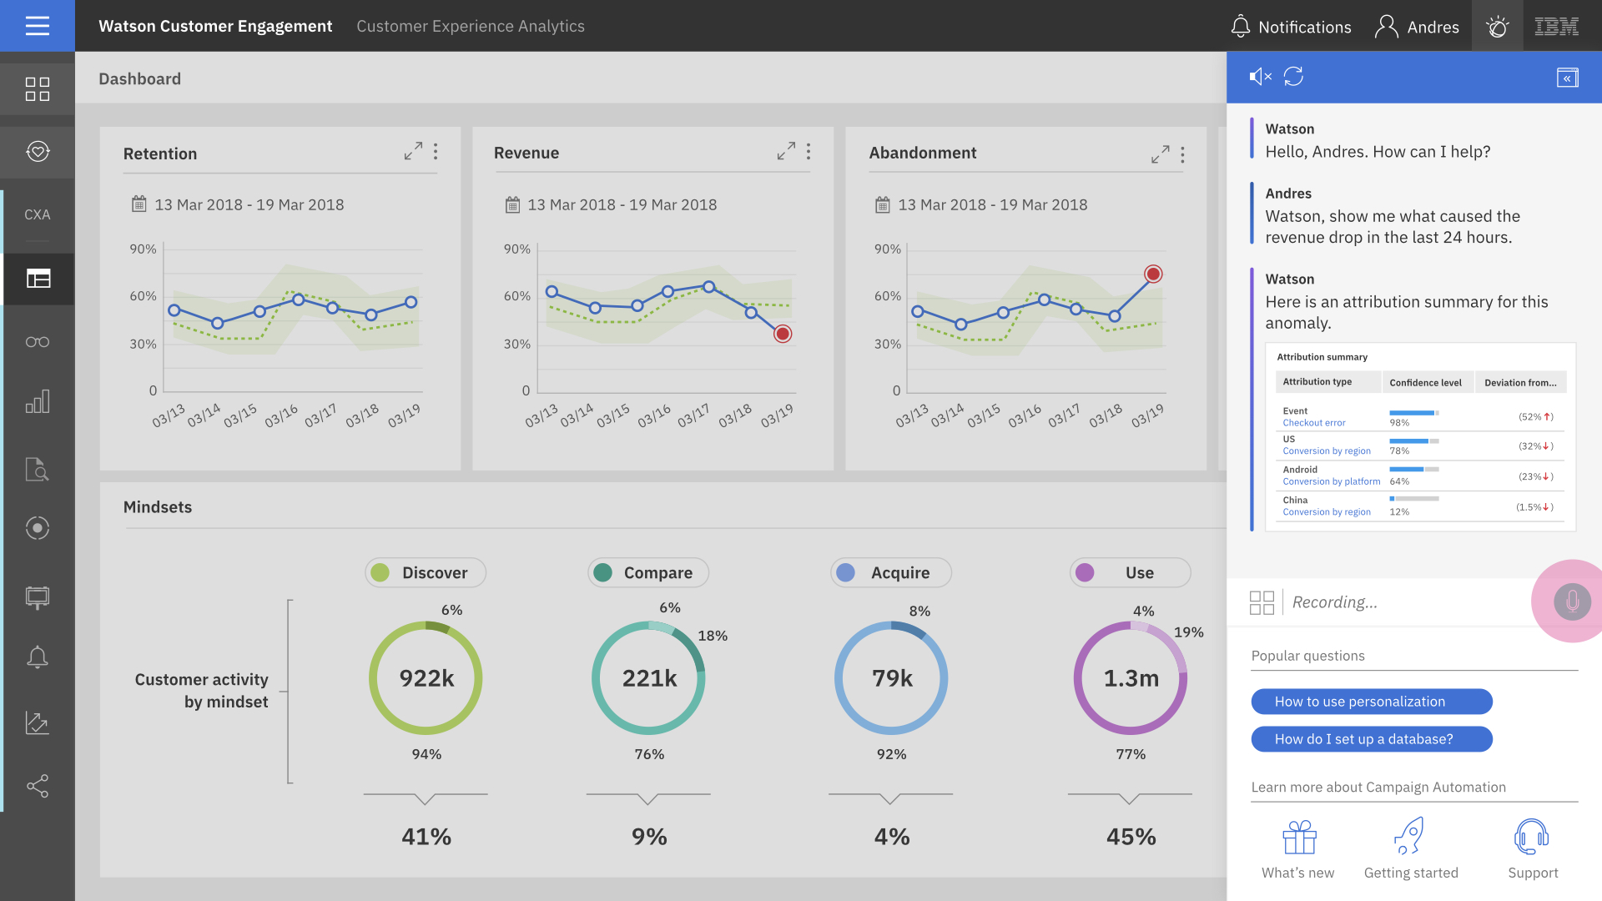This screenshot has width=1602, height=901.
Task: Refresh the Watson conversation
Action: [x=1293, y=77]
